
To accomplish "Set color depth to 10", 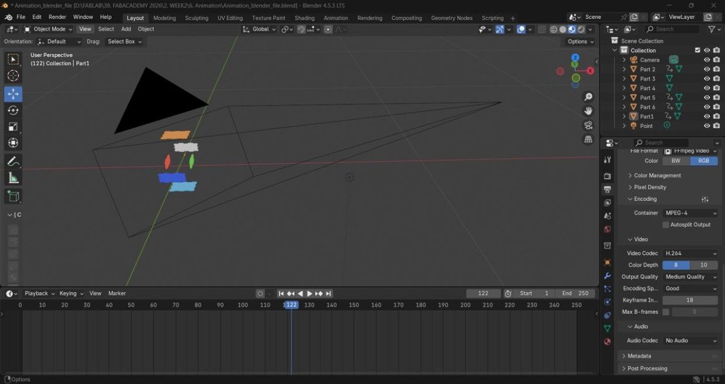I will click(x=704, y=265).
